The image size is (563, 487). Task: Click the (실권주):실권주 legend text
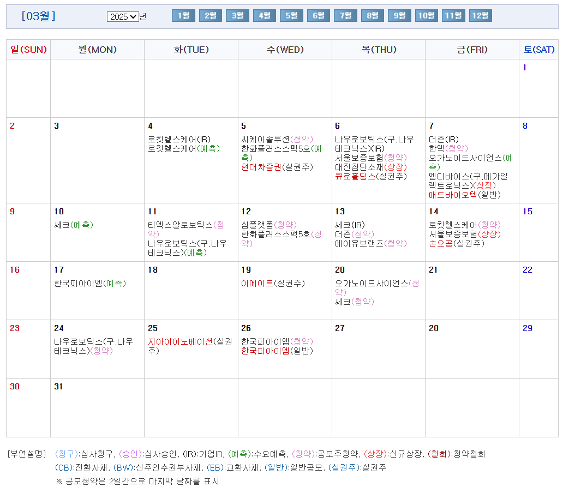(x=357, y=467)
